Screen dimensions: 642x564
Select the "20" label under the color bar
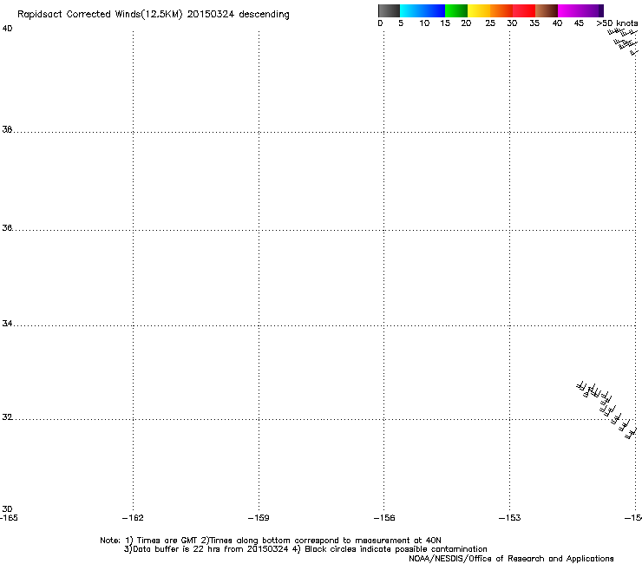pyautogui.click(x=466, y=23)
